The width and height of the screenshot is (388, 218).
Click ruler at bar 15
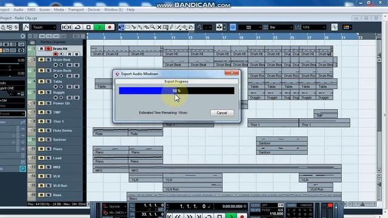pos(207,37)
